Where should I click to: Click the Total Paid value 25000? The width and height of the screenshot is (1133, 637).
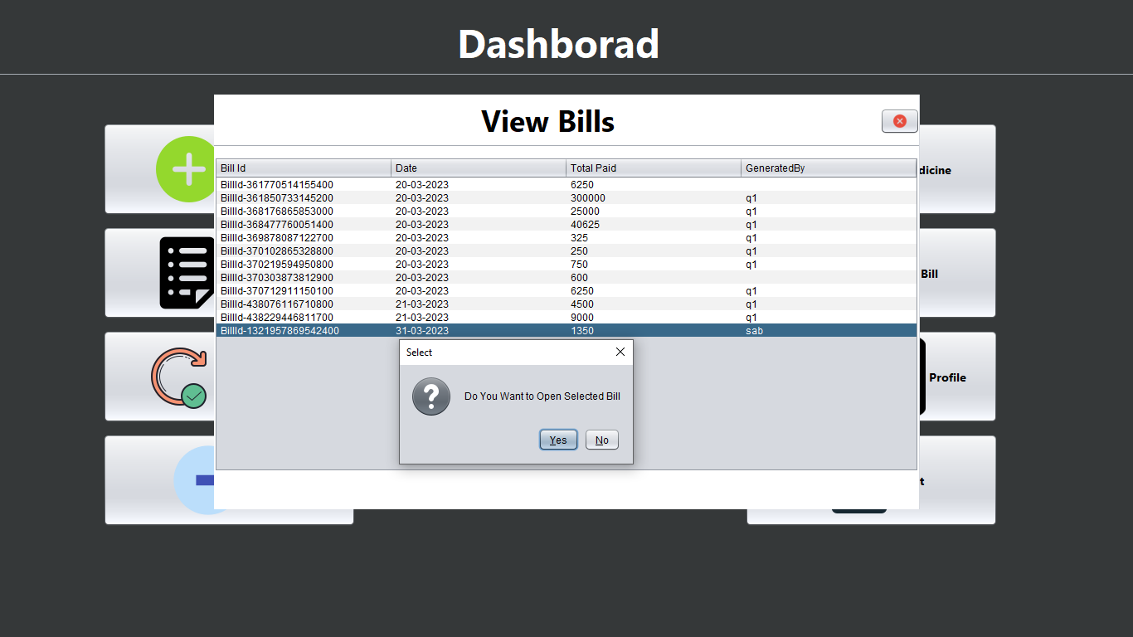[x=585, y=211]
